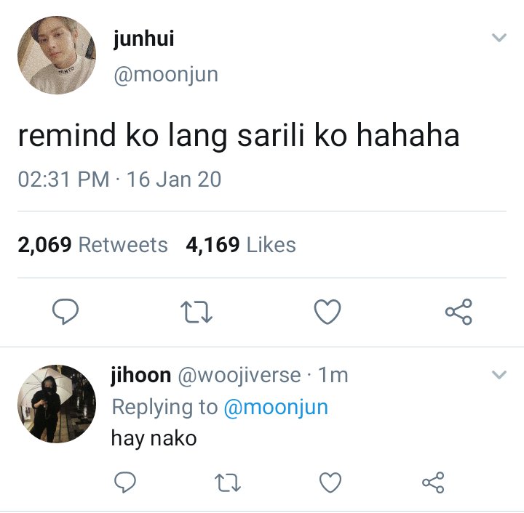Image resolution: width=524 pixels, height=513 pixels.
Task: Like jihoon's reply with heart icon
Action: [330, 482]
